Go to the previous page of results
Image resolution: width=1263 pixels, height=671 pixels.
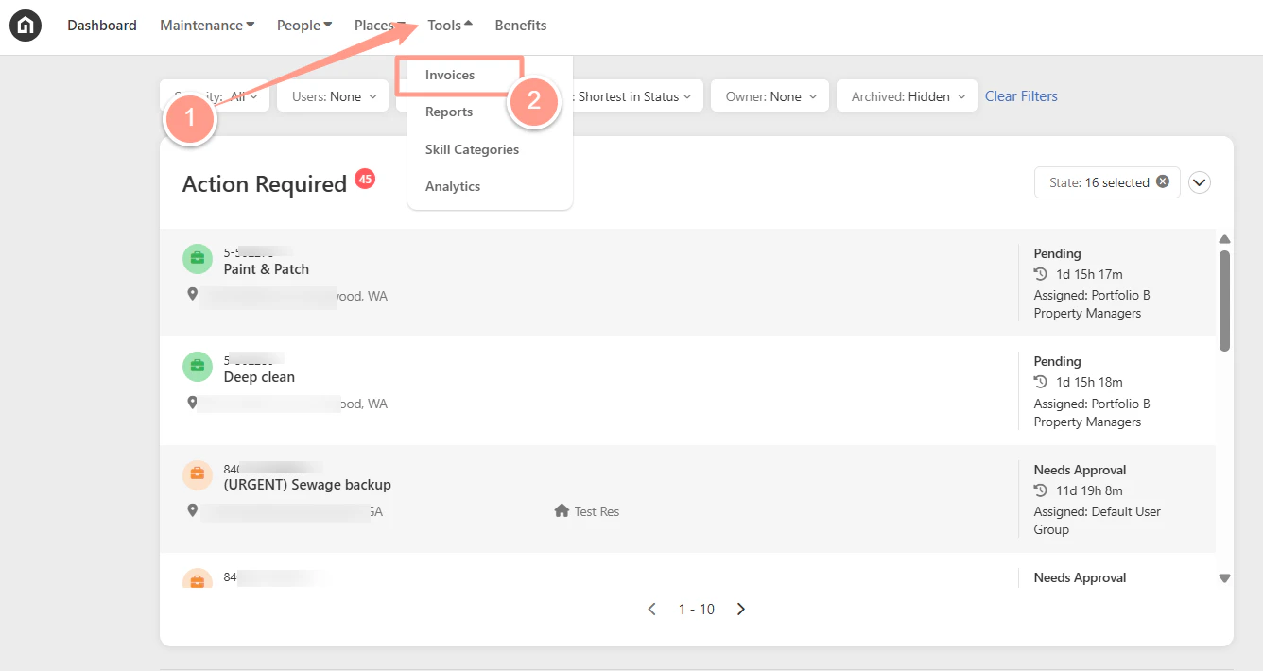(651, 610)
